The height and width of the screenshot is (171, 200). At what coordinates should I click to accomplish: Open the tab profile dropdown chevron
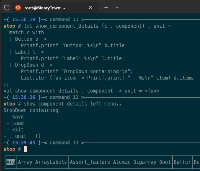[117, 8]
